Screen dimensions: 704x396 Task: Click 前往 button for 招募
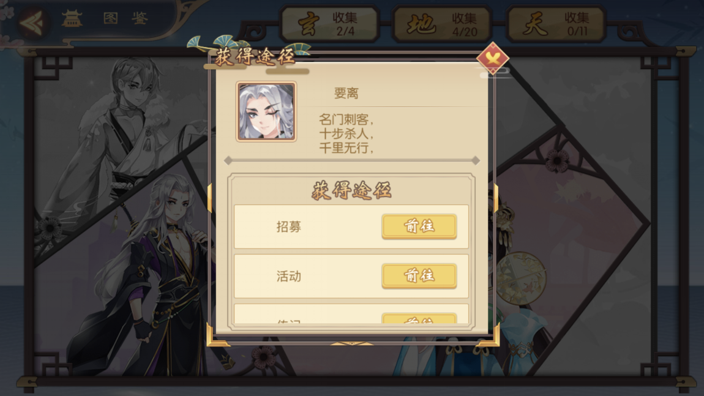[x=419, y=226]
